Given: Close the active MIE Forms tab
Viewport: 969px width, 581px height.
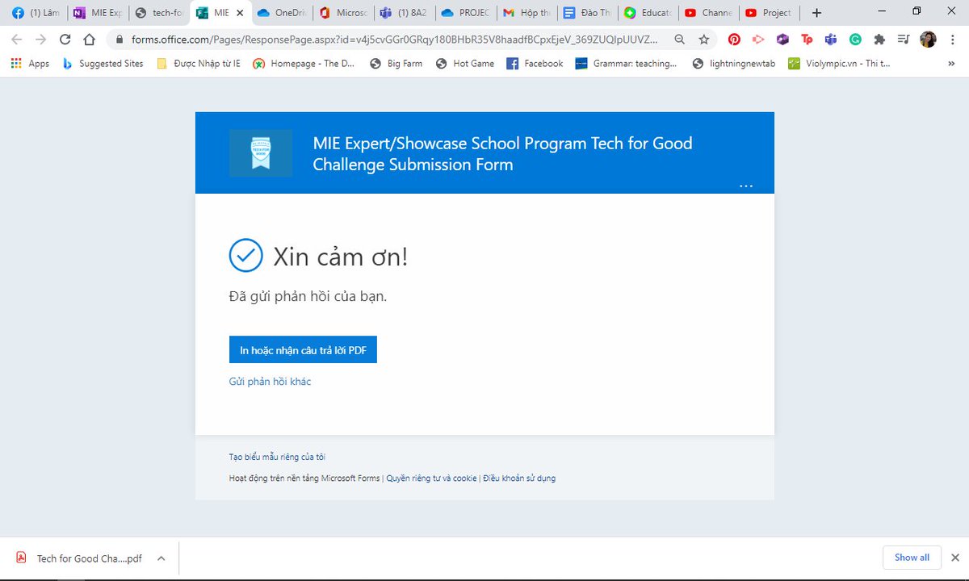Looking at the screenshot, I should tap(240, 13).
